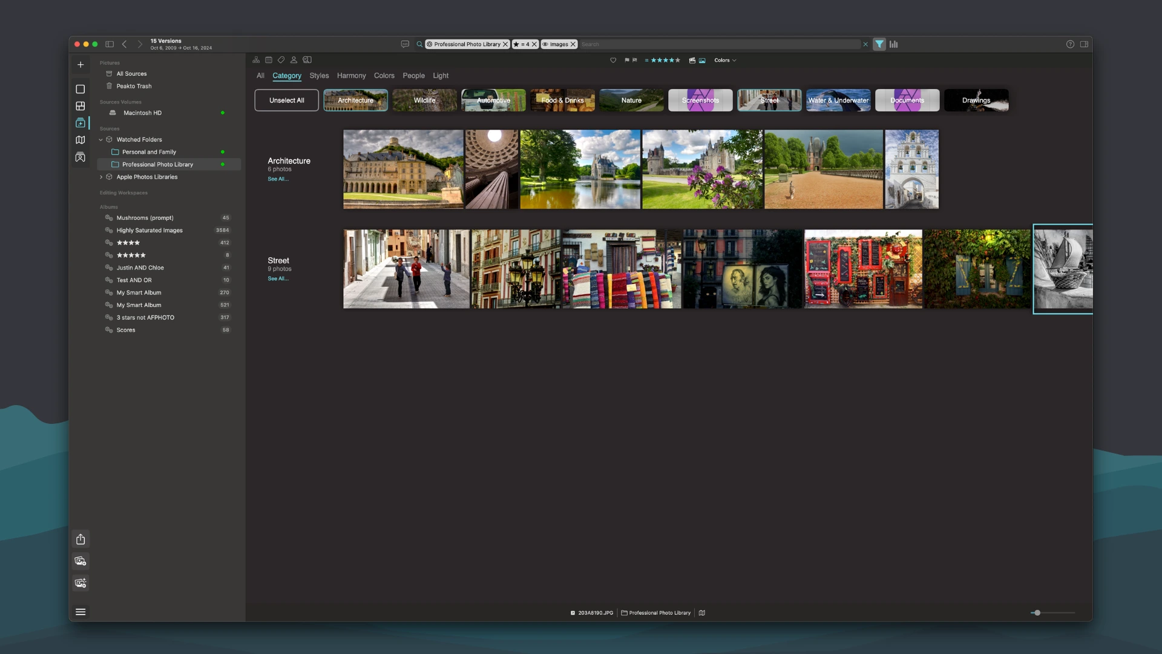Toggle the Nature category filter
Image resolution: width=1162 pixels, height=654 pixels.
click(631, 100)
